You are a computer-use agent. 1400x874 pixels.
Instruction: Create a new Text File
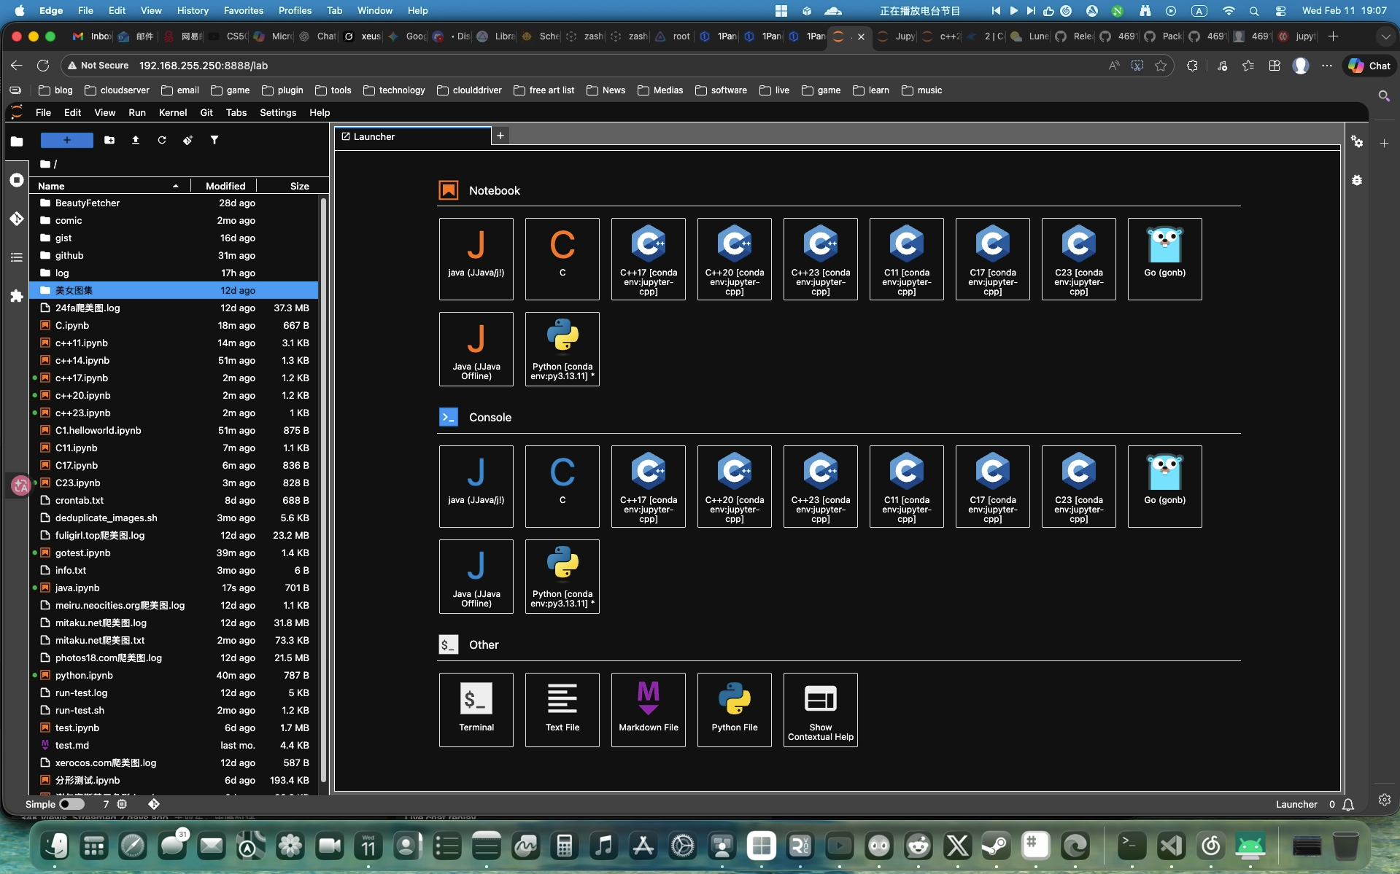(x=562, y=710)
